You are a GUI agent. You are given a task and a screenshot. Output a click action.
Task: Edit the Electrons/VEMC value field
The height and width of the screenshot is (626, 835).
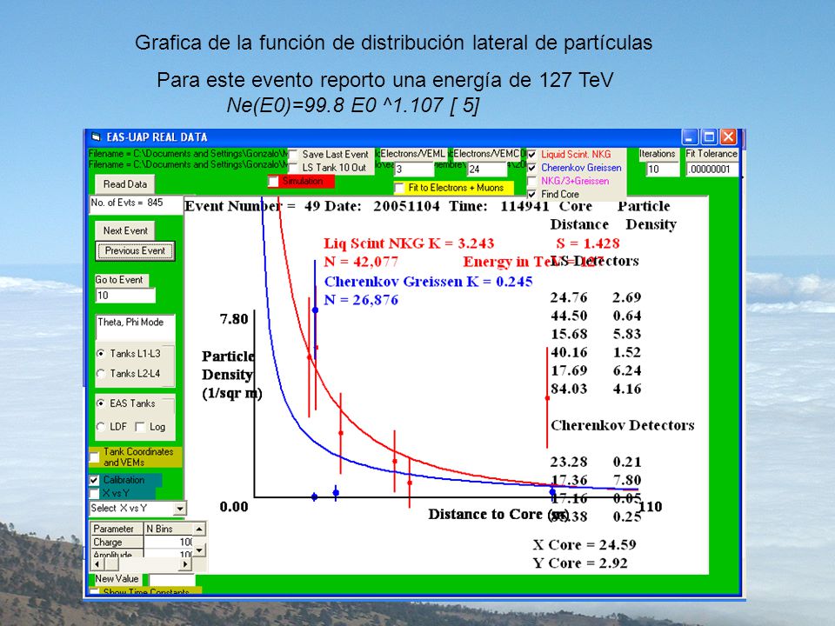coord(487,170)
